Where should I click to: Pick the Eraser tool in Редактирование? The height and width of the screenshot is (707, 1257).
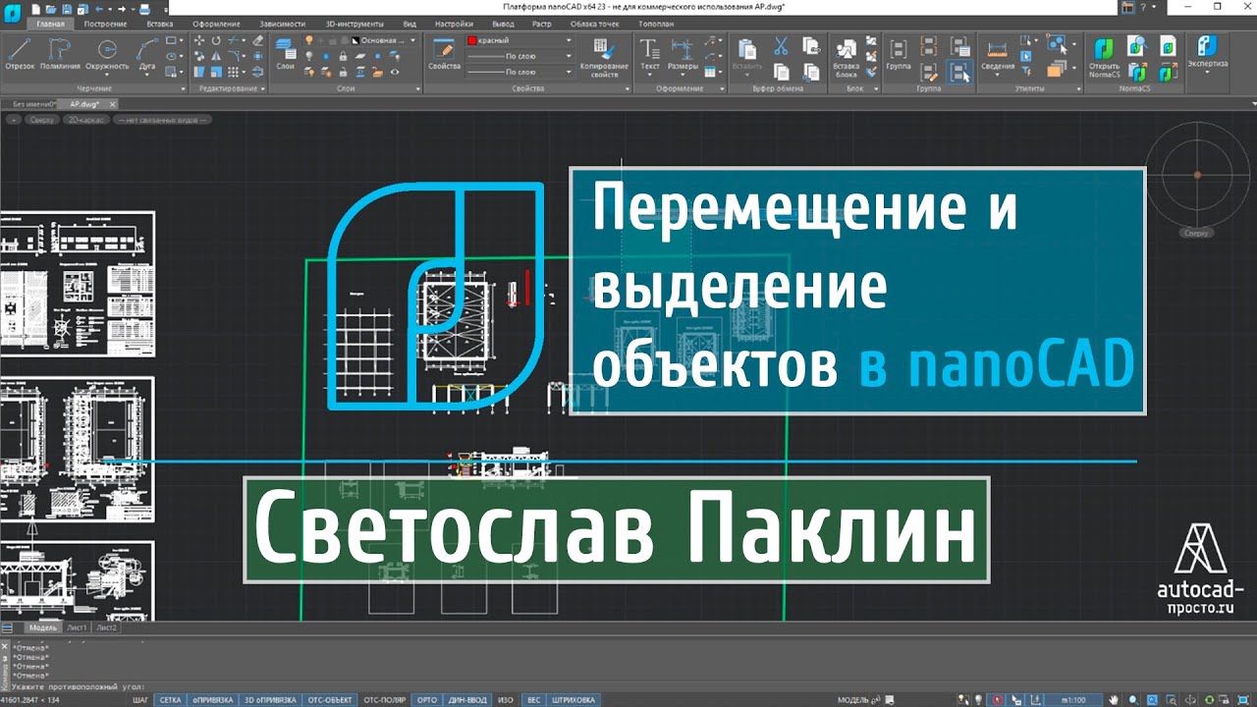coord(258,40)
